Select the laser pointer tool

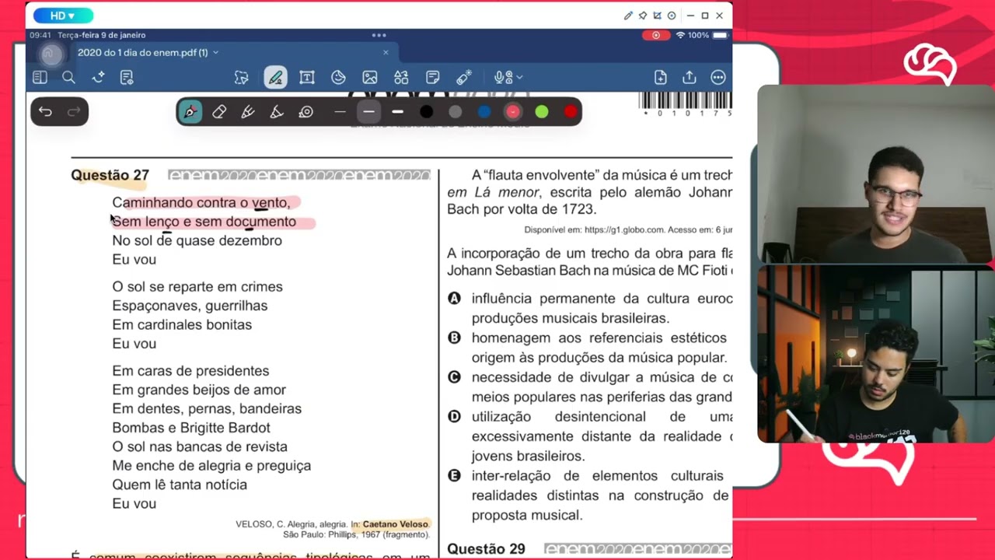click(464, 77)
